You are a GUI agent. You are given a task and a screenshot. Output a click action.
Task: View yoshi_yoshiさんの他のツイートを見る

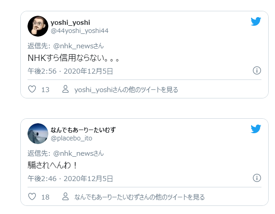[x=126, y=90]
